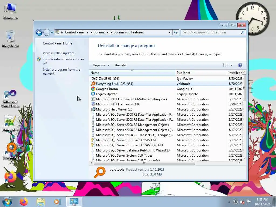The height and width of the screenshot is (207, 276).
Task: Click the horizontal scrollbar left arrow
Action: [91, 163]
